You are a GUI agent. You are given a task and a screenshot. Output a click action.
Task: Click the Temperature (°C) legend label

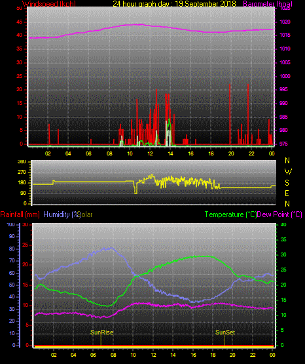pos(230,214)
